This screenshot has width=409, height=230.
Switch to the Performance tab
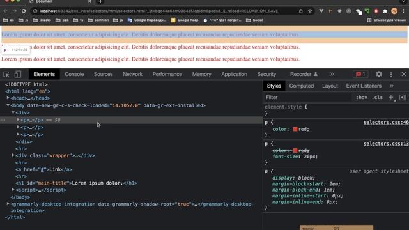click(x=167, y=74)
